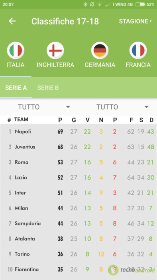
Task: Switch to the SERIE A tab
Action: pyautogui.click(x=16, y=88)
